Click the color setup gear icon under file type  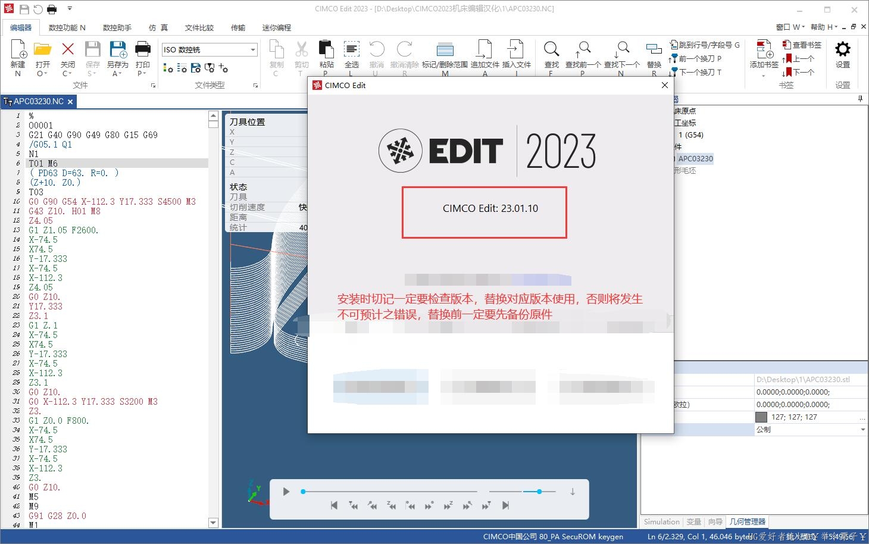point(168,68)
